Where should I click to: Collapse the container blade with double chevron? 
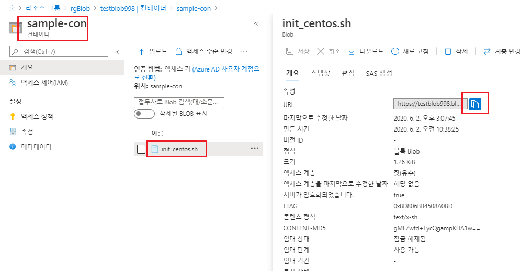[256, 23]
